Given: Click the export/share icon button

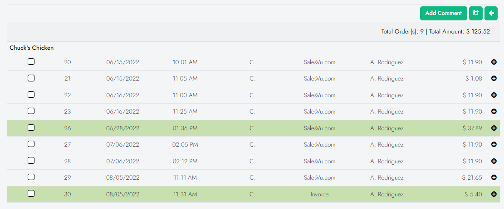Looking at the screenshot, I should click(475, 13).
